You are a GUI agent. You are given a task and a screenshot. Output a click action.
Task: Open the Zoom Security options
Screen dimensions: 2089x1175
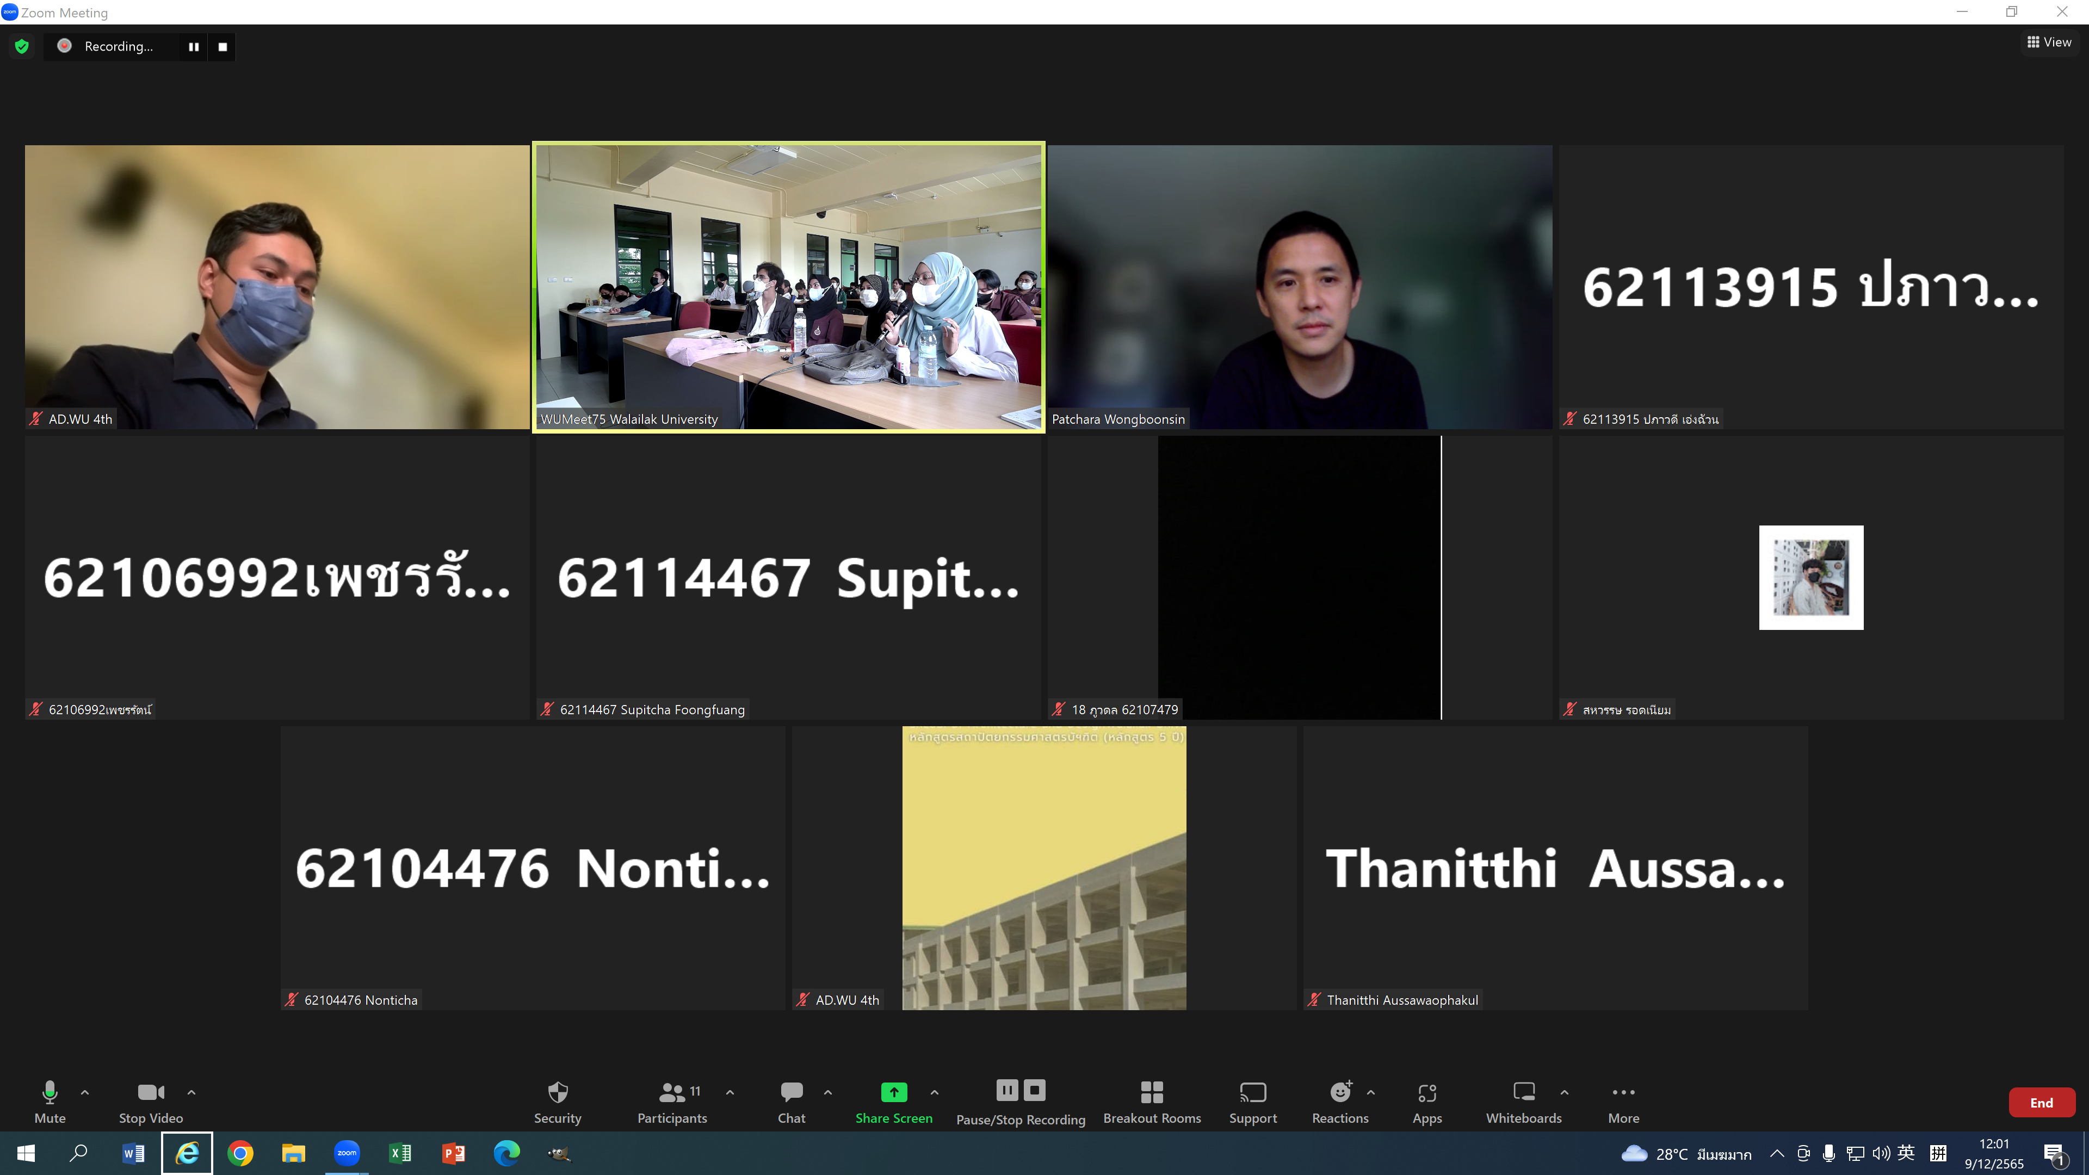pyautogui.click(x=557, y=1101)
